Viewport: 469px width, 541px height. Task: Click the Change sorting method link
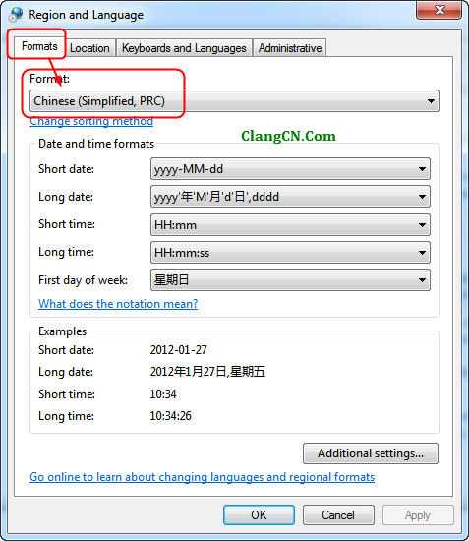click(x=91, y=121)
